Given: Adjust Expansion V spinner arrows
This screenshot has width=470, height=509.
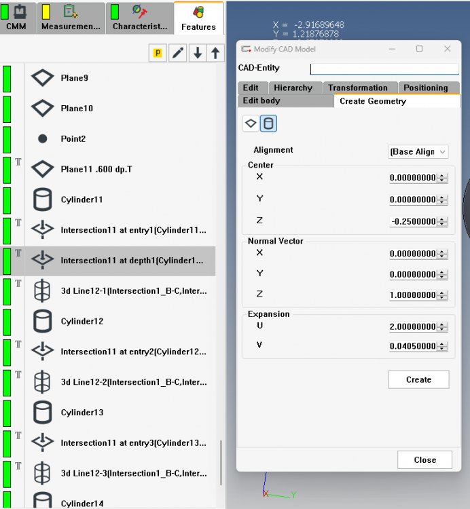Looking at the screenshot, I should (442, 346).
